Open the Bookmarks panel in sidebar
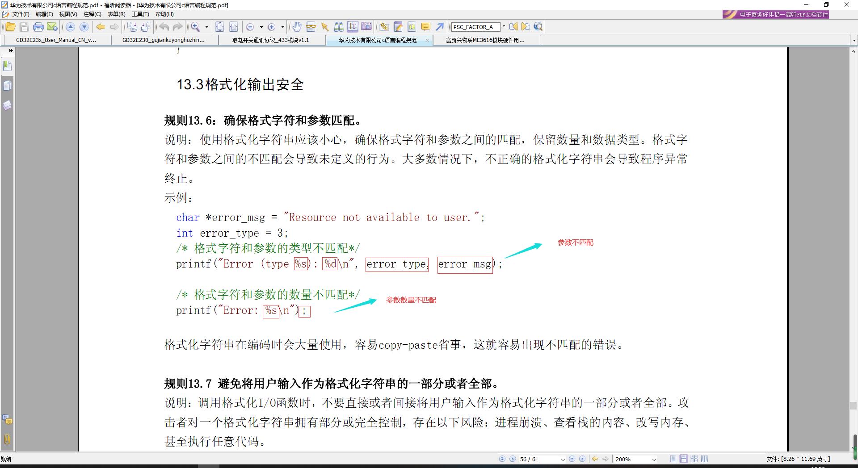This screenshot has height=468, width=858. click(x=7, y=66)
